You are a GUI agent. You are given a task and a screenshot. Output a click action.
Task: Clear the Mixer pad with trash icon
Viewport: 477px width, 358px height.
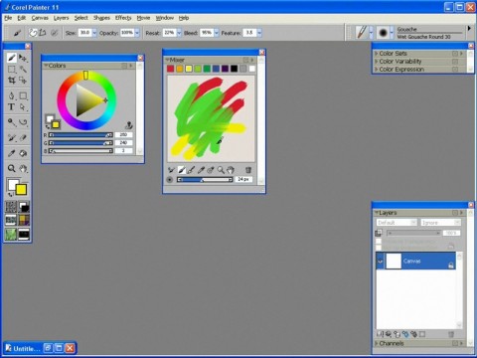pos(248,170)
